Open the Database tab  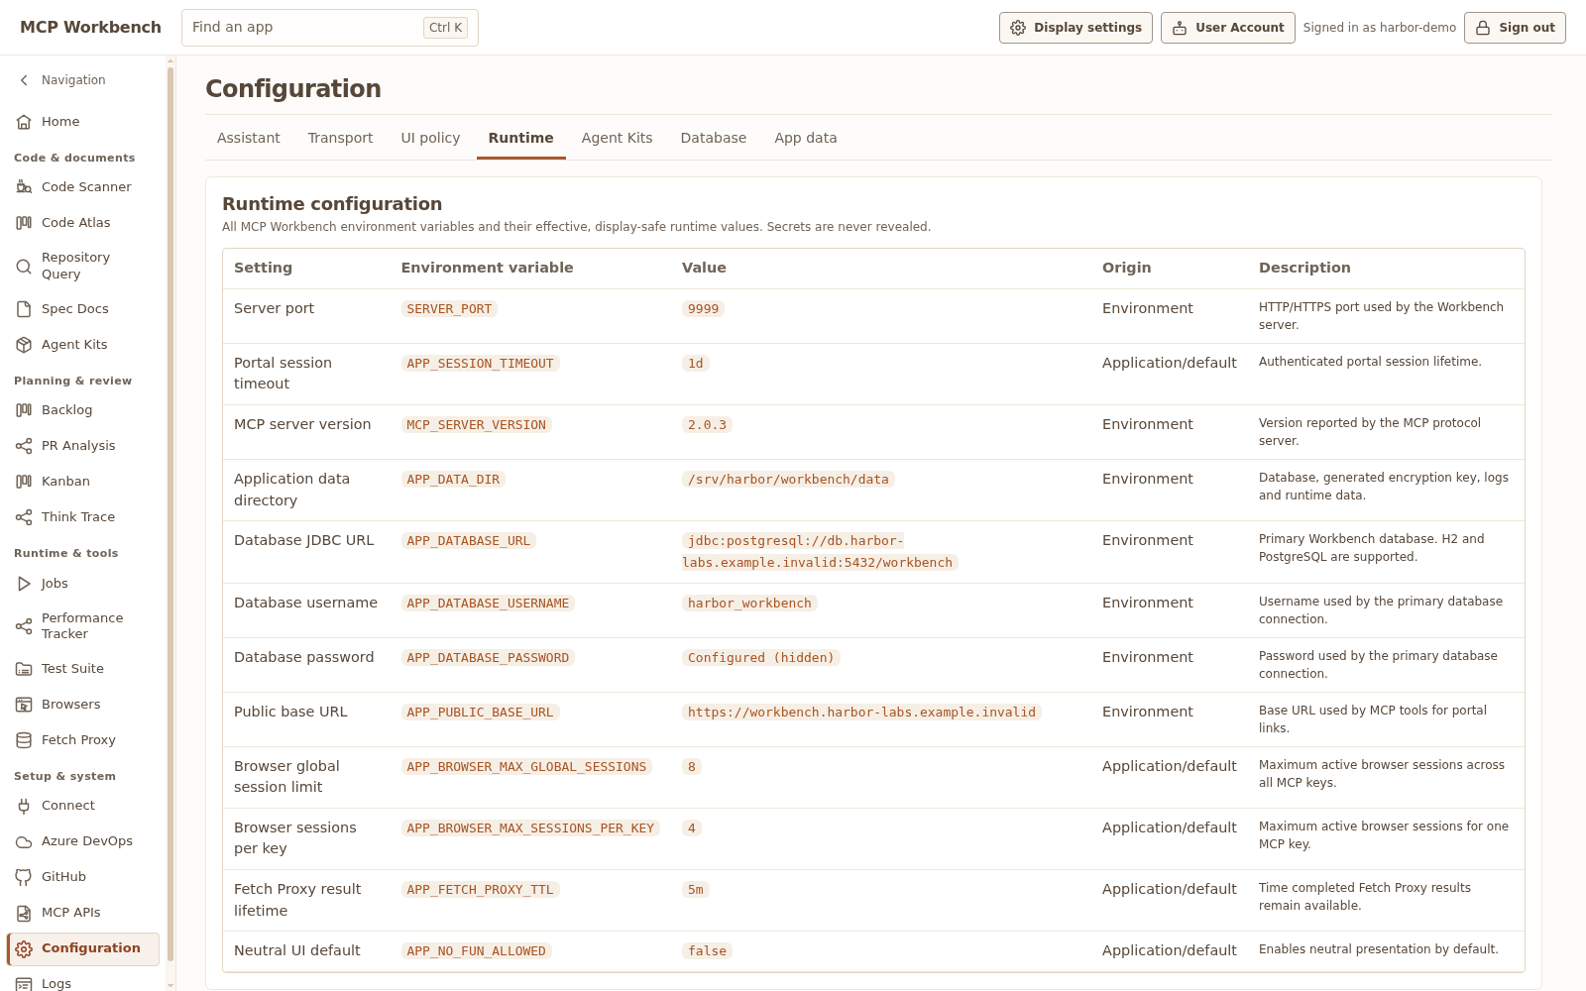tap(714, 138)
